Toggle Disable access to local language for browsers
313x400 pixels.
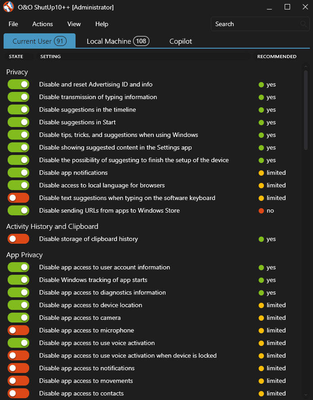coord(18,185)
